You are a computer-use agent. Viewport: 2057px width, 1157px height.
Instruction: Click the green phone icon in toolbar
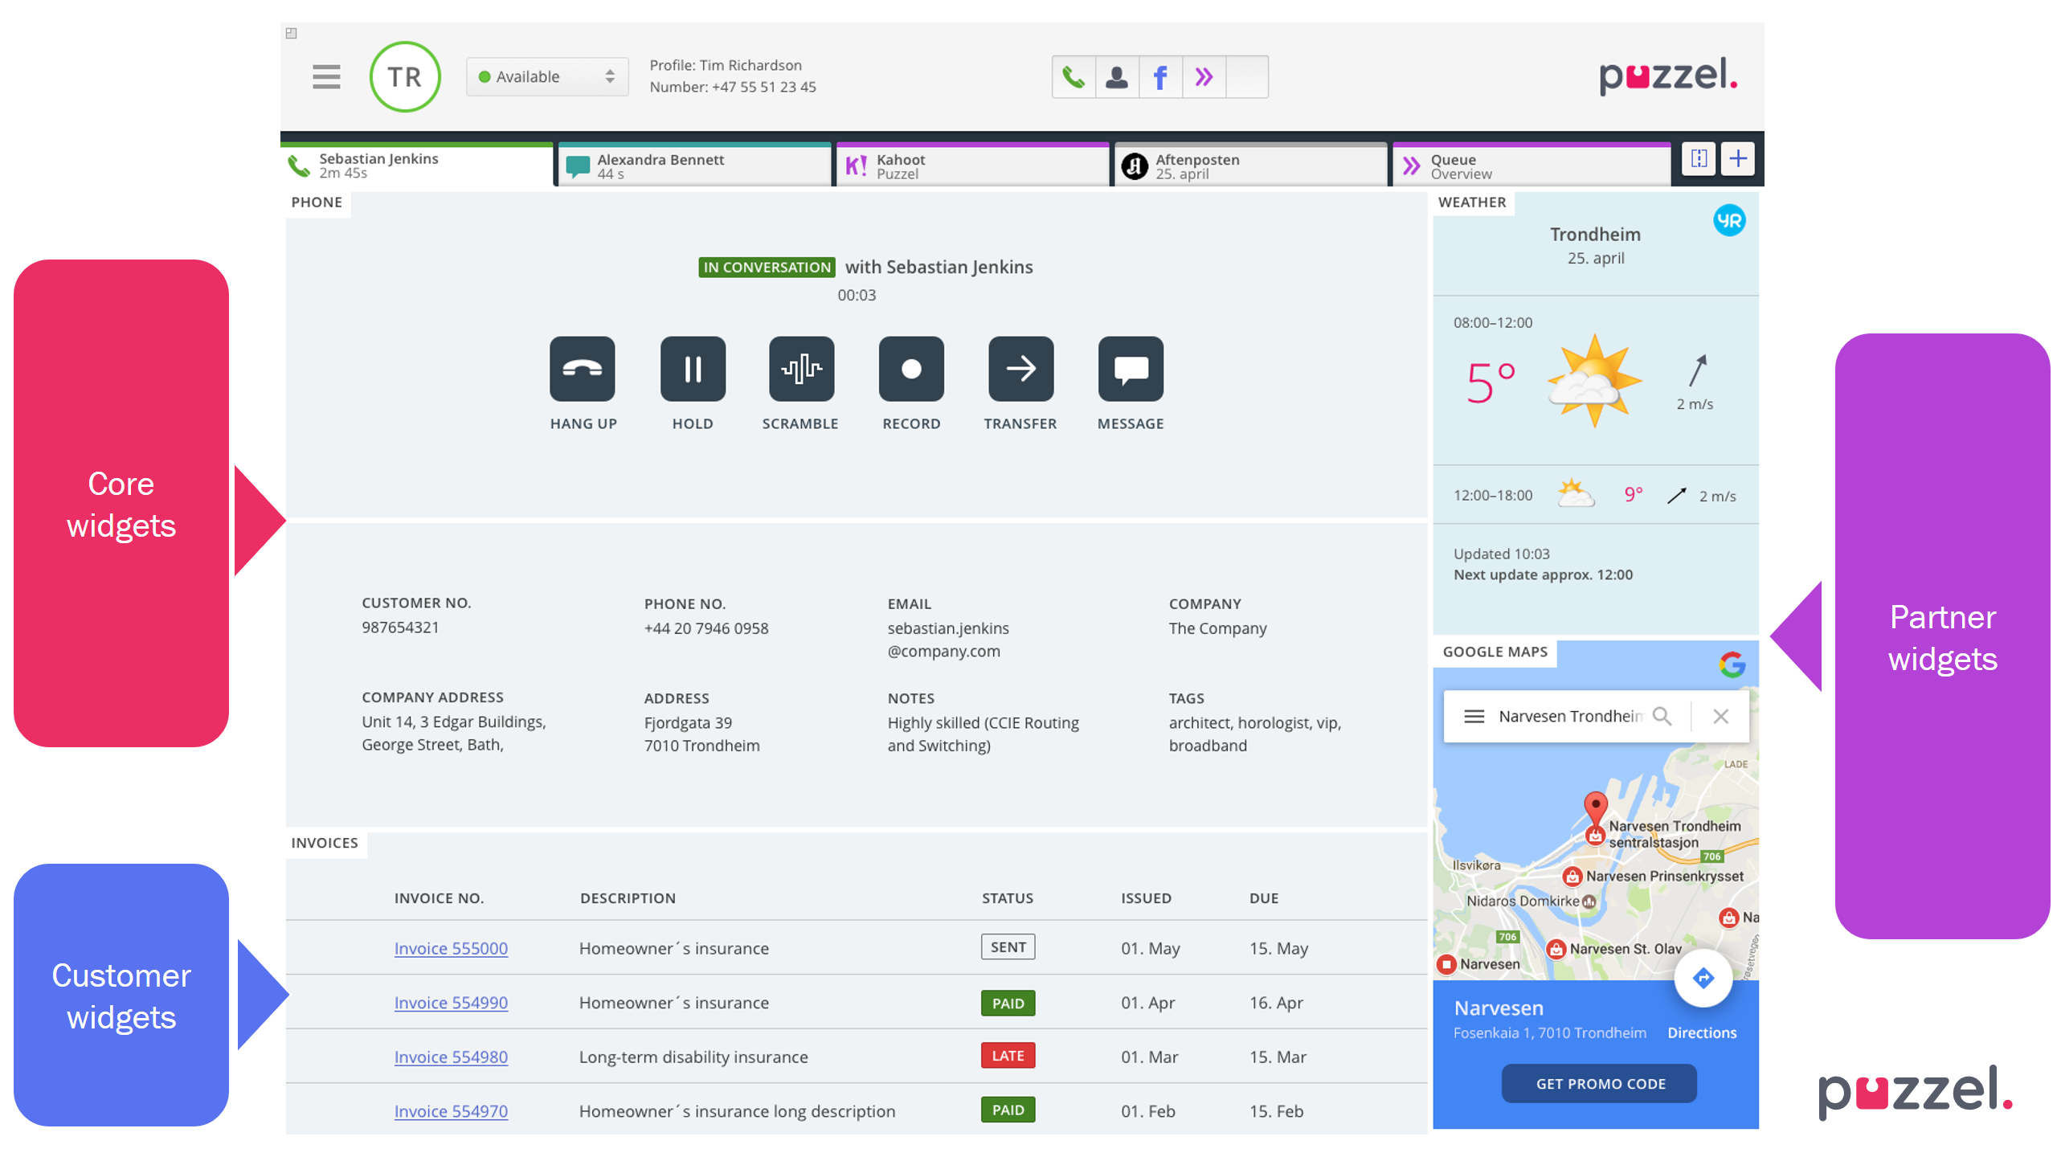[x=1073, y=77]
